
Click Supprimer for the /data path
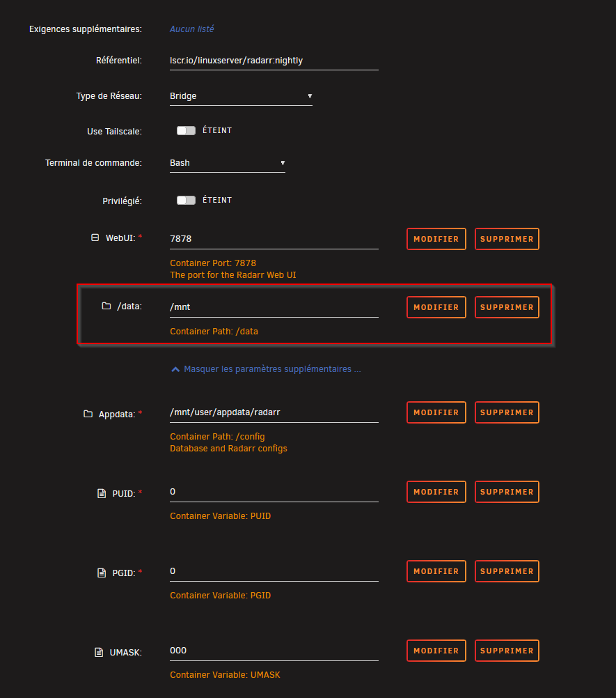(507, 307)
